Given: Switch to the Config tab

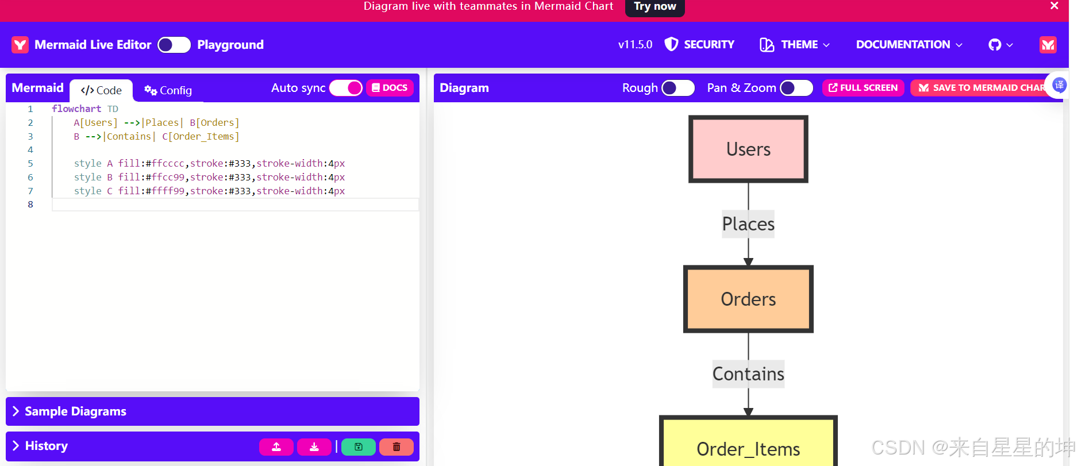Looking at the screenshot, I should click(x=168, y=90).
